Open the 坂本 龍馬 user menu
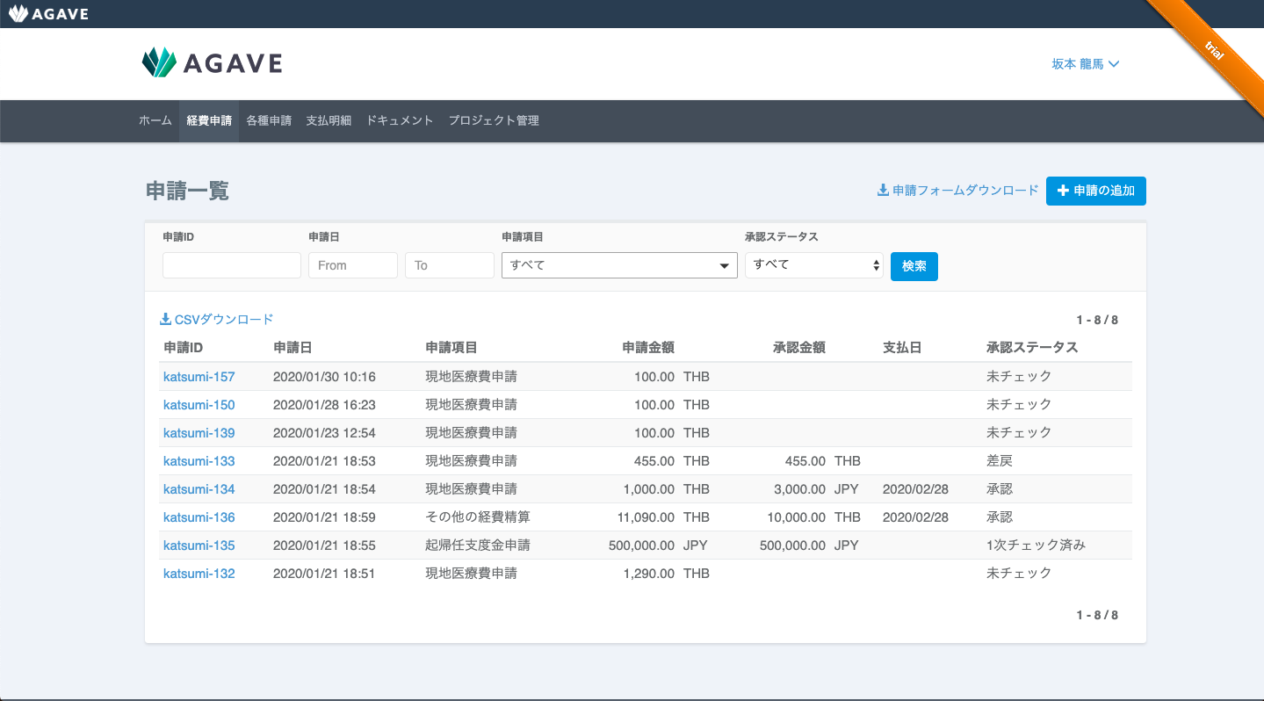The height and width of the screenshot is (701, 1264). pyautogui.click(x=1086, y=64)
